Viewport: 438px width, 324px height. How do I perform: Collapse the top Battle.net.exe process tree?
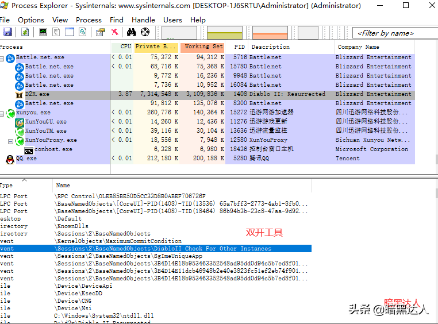2,59
